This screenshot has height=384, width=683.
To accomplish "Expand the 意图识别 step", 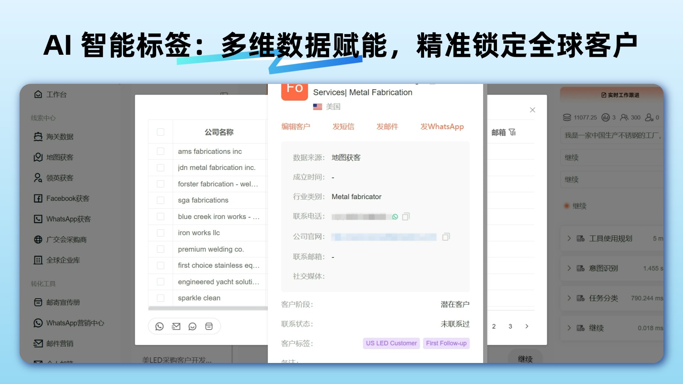I will click(569, 268).
